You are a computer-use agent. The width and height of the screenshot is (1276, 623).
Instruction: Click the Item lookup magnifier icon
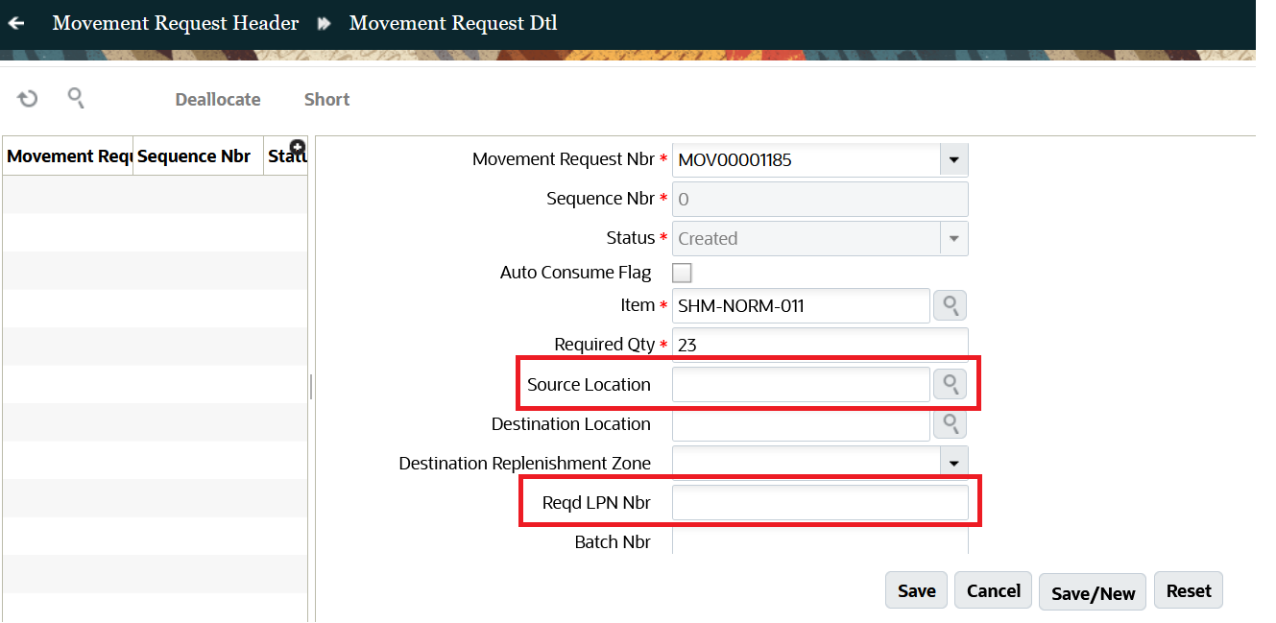coord(950,306)
